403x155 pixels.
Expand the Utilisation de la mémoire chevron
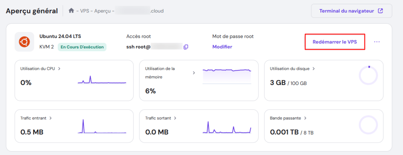(194, 73)
